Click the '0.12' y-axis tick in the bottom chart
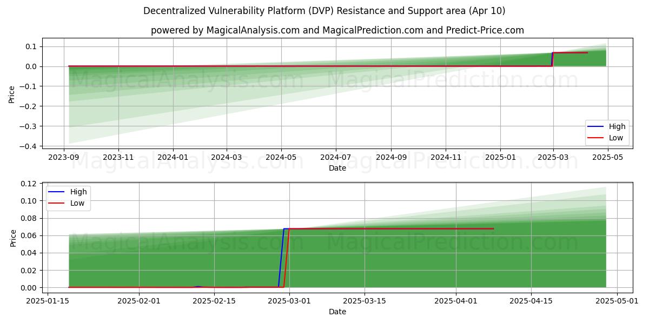 pos(29,184)
